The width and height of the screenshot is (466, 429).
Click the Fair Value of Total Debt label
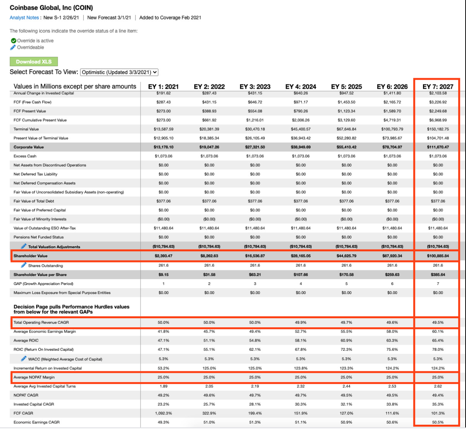click(34, 201)
